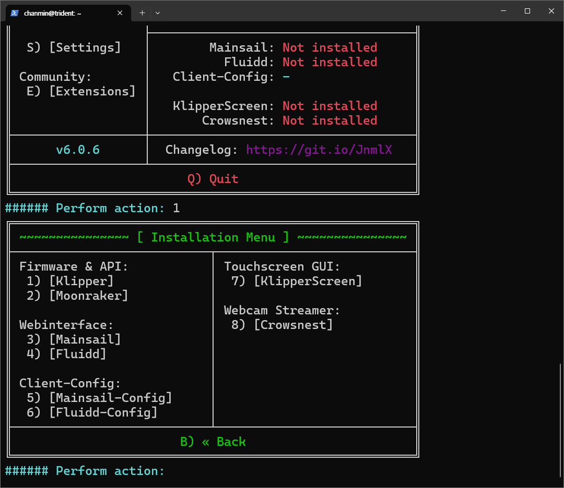Click the final Perform action prompt line
The width and height of the screenshot is (564, 488).
85,471
